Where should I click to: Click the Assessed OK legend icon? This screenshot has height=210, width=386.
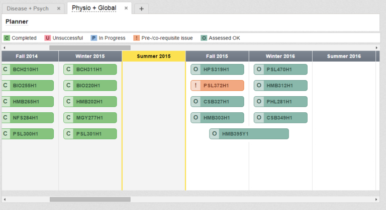point(204,38)
